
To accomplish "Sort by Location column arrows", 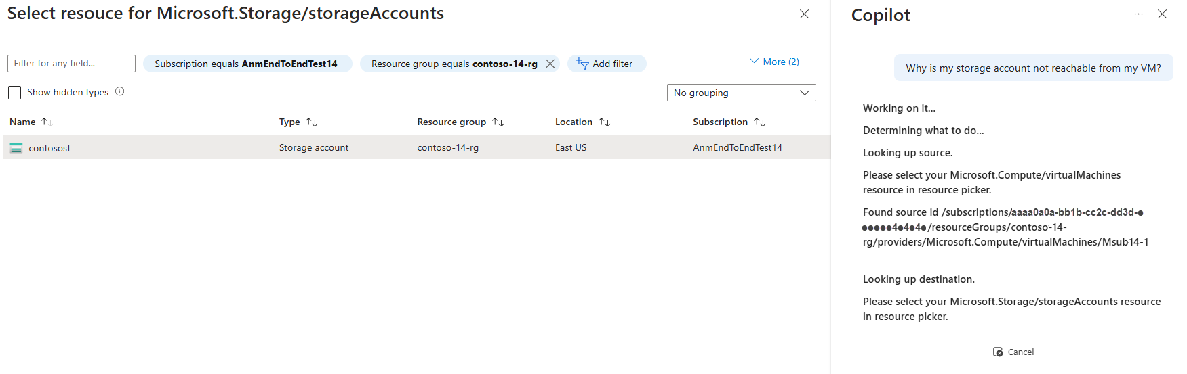I will [x=605, y=122].
